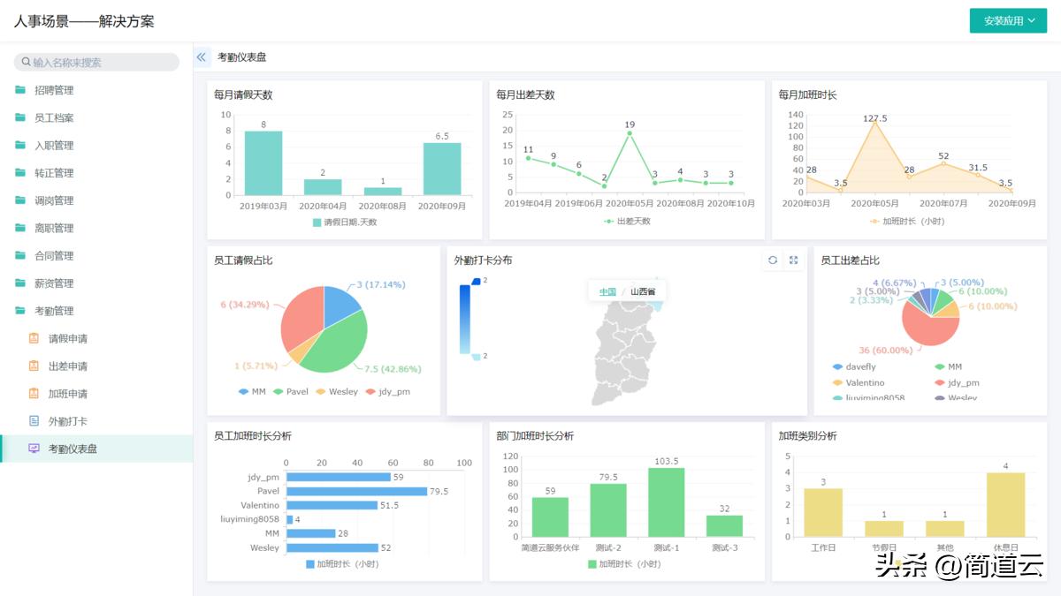Open the 员工档案 sidebar folder
Image resolution: width=1061 pixels, height=596 pixels.
[x=53, y=117]
